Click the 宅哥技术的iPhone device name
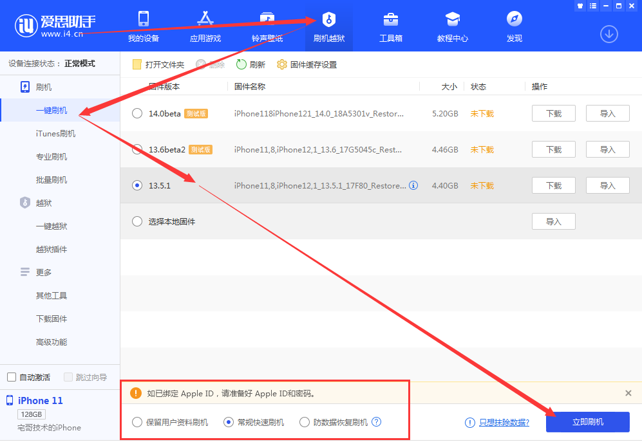642x442 pixels. pyautogui.click(x=49, y=427)
